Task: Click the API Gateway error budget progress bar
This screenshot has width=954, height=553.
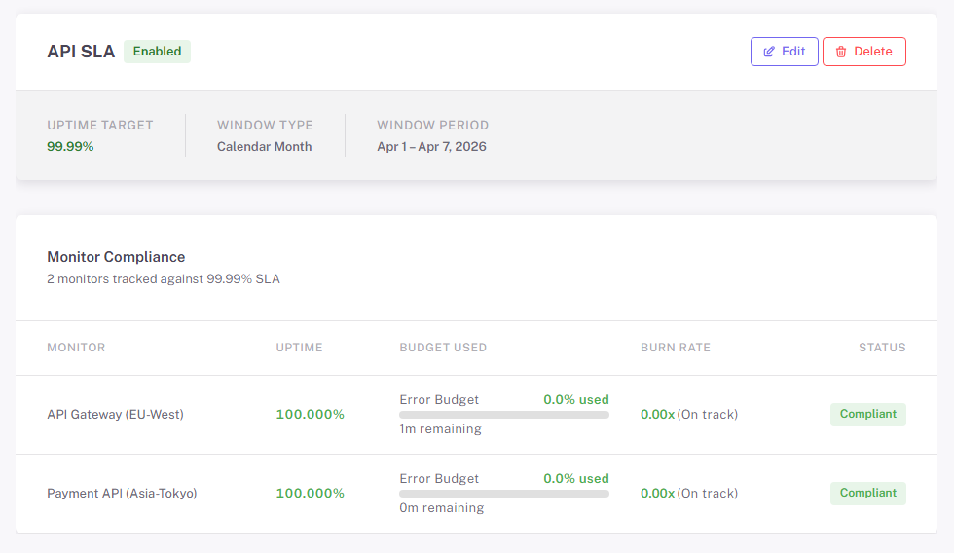Action: (x=503, y=415)
